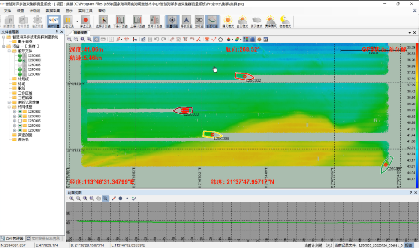Select the L25C006 ship file in tree
The image size is (419, 251).
point(34,70)
